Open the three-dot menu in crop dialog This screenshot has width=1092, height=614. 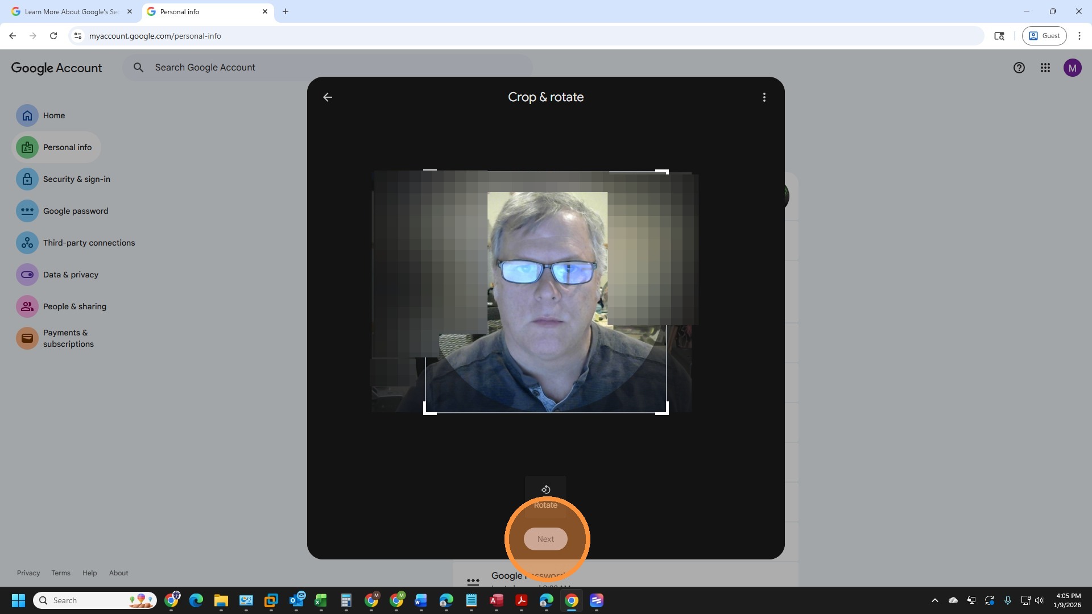tap(764, 97)
